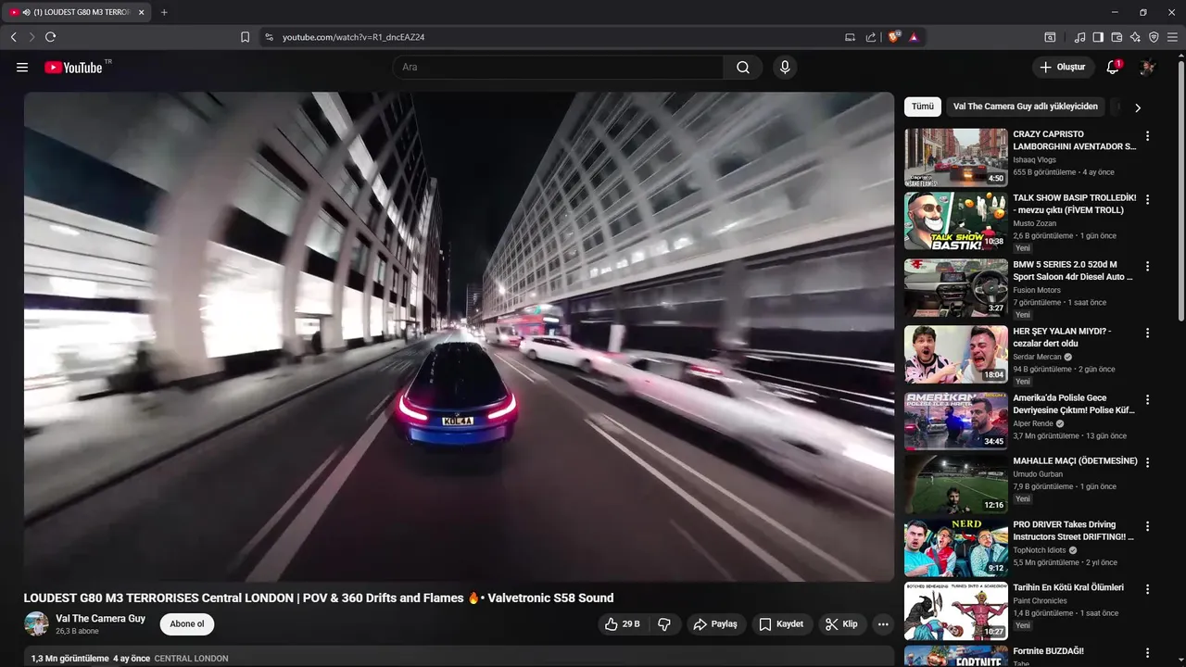Open BMW 5 SERIES thumbnail

[956, 287]
